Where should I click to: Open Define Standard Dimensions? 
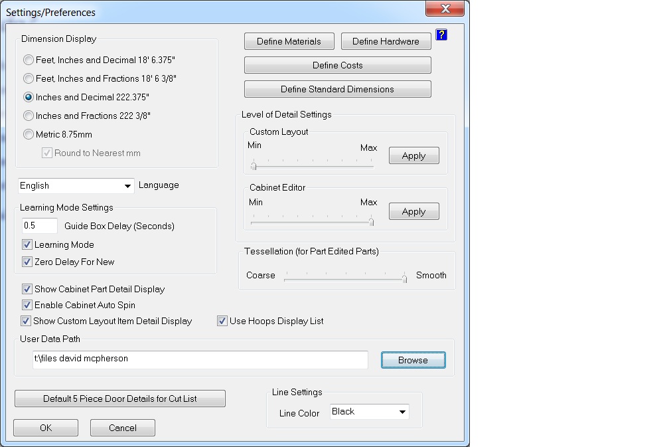point(337,89)
